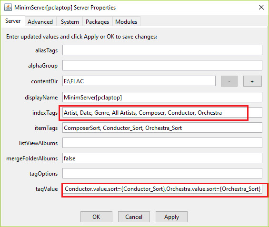This screenshot has width=269, height=227.
Task: Edit the tagValue field with Conductor.value.sort
Action: [162, 188]
